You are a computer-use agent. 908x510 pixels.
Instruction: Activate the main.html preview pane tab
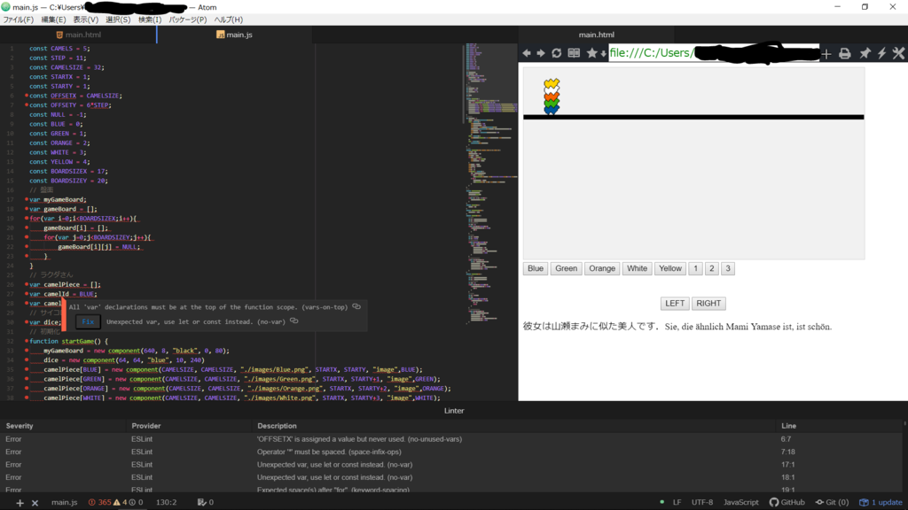click(597, 35)
